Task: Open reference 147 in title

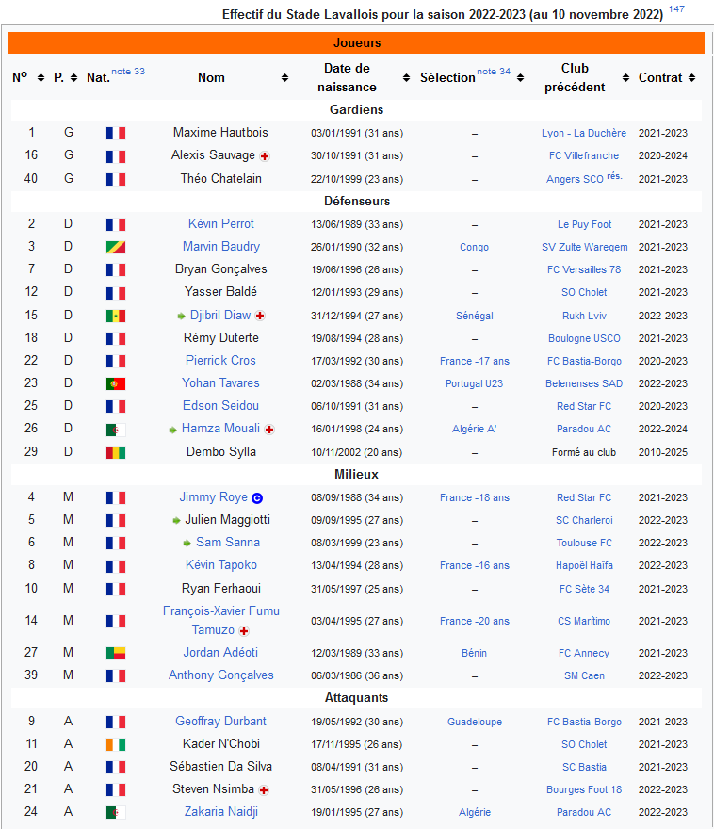Action: pos(676,9)
